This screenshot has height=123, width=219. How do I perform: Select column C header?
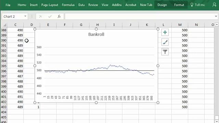tap(15, 25)
